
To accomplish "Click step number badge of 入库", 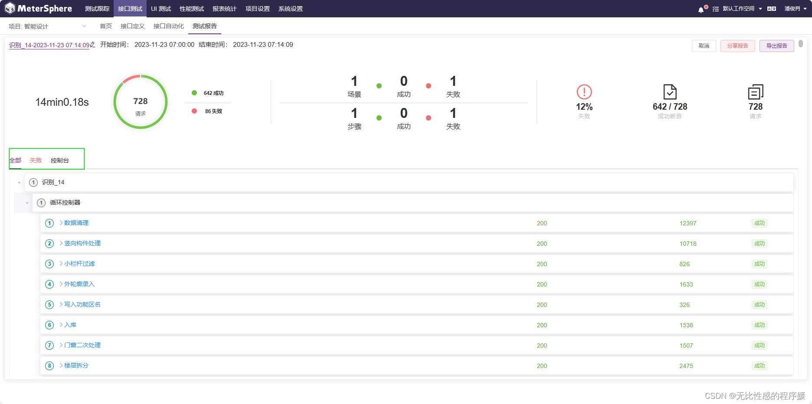I will click(49, 325).
